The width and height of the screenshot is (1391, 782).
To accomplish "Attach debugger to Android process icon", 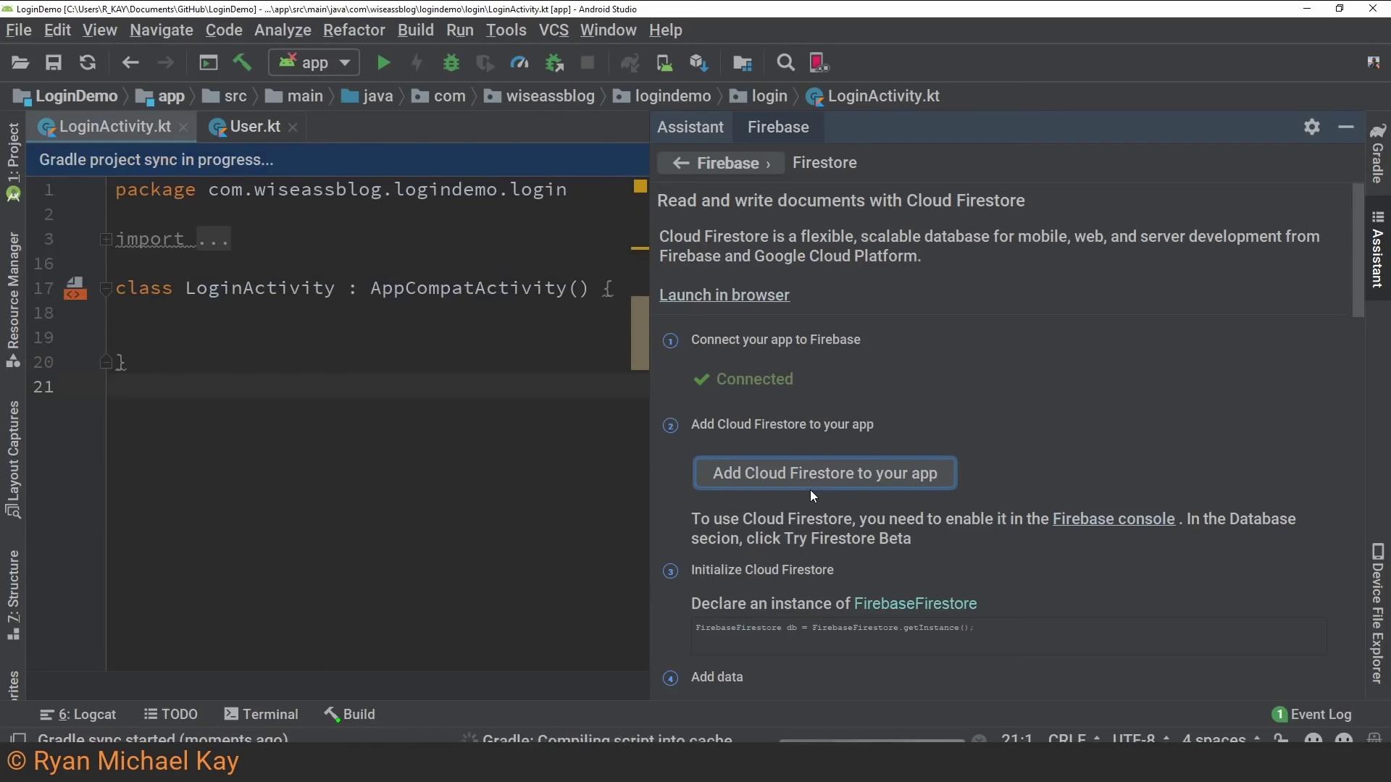I will pos(554,63).
